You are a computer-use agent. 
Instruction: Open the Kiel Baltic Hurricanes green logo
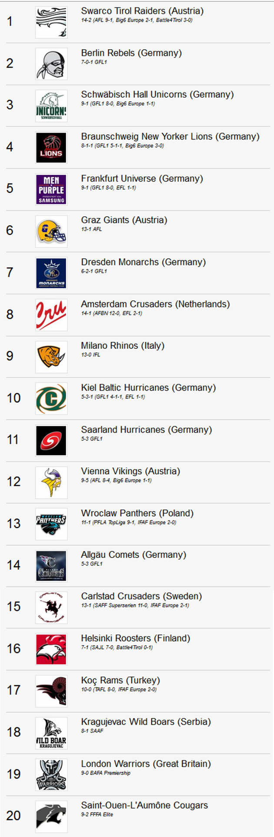pyautogui.click(x=51, y=399)
